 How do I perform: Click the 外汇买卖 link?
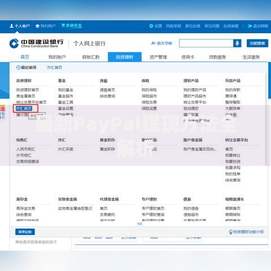65,149
